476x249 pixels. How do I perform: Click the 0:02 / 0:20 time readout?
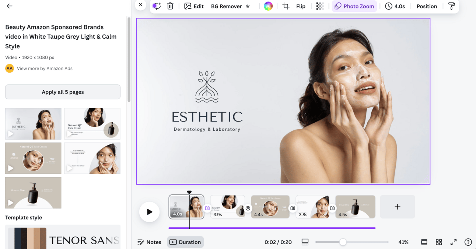click(278, 242)
